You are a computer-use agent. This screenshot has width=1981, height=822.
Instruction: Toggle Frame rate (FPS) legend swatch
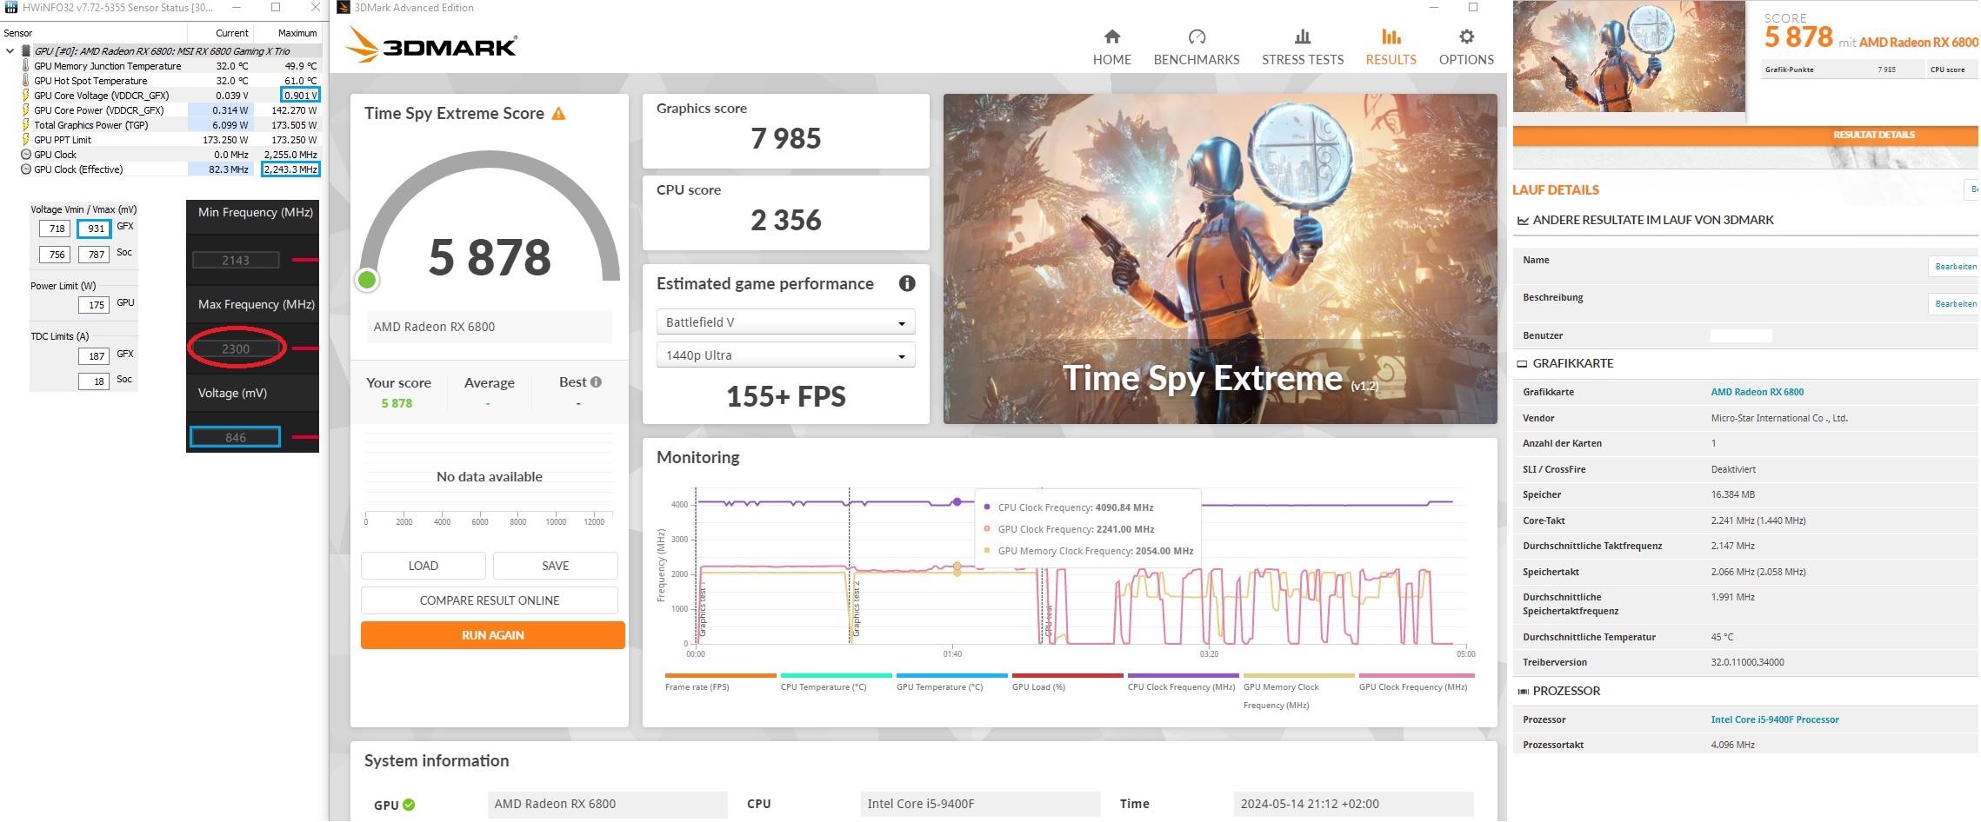[x=720, y=675]
